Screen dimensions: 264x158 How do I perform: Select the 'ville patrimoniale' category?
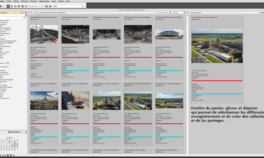(x=7, y=80)
